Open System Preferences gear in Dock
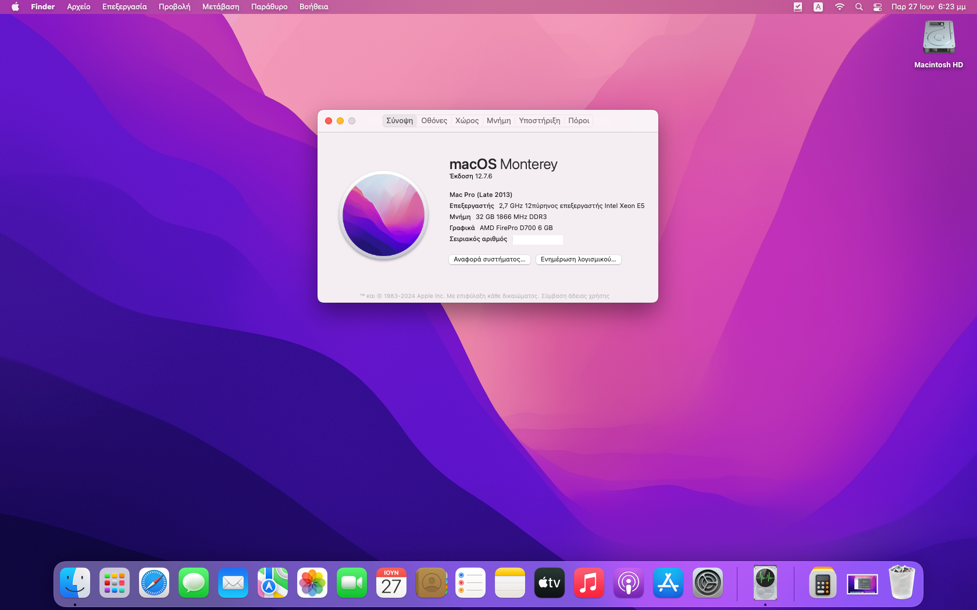The height and width of the screenshot is (610, 977). click(x=708, y=583)
